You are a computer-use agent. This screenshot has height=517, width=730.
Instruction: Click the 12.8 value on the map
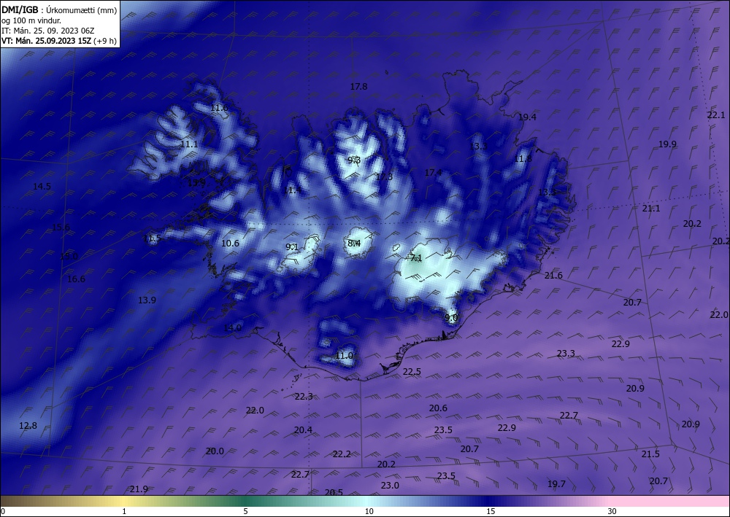coord(28,426)
